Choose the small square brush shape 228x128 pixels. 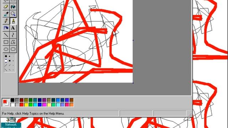click(13, 61)
